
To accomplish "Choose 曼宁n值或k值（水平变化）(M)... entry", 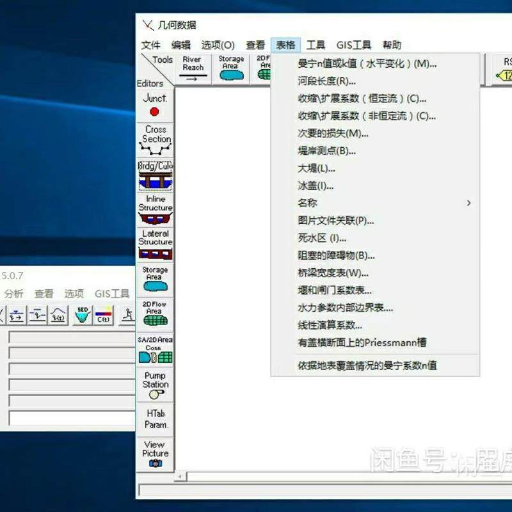I will 375,63.
